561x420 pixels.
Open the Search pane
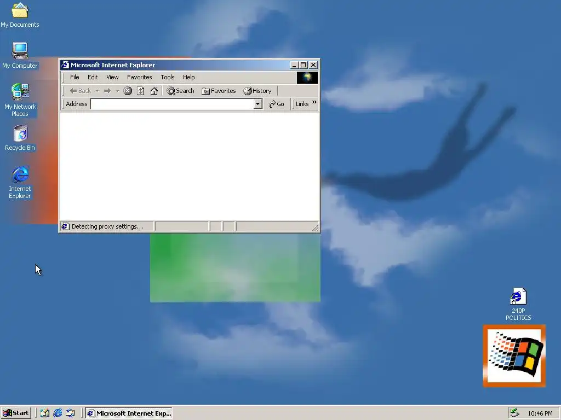[x=180, y=91]
